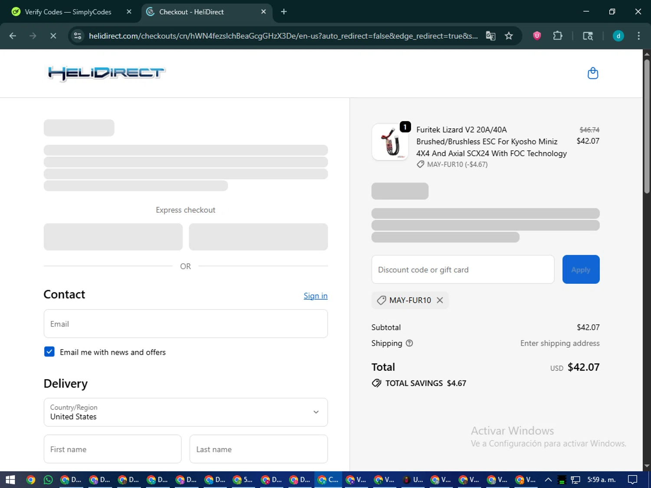Click the blue Apply button

coord(581,269)
